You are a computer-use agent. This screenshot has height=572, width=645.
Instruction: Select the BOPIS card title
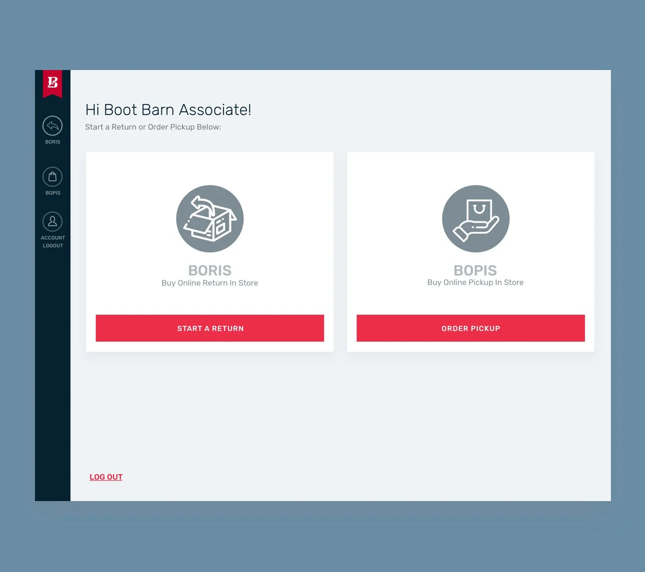[475, 270]
